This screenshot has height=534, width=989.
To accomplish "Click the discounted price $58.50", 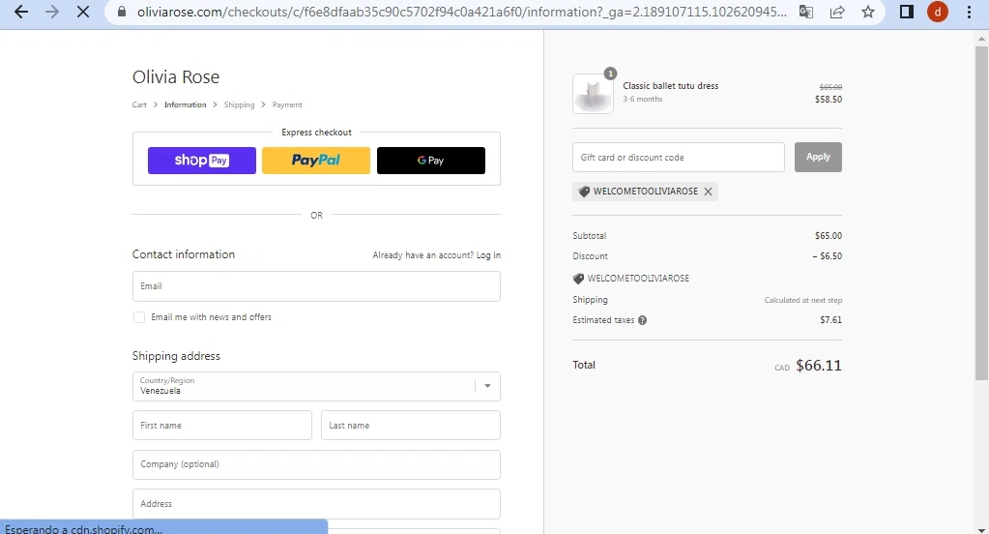I will pos(829,99).
